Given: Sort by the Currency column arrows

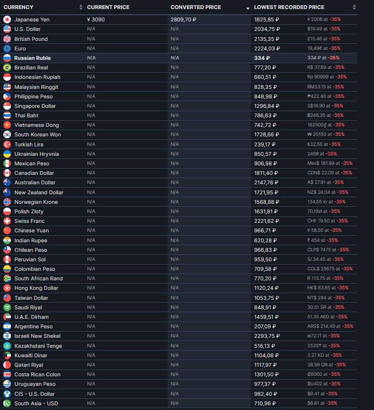Looking at the screenshot, I should tap(81, 7).
